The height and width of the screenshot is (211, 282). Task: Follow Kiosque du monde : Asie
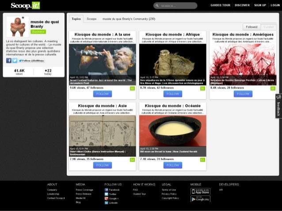coord(103,165)
